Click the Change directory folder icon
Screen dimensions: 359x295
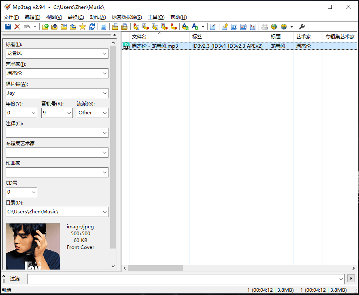[45, 27]
